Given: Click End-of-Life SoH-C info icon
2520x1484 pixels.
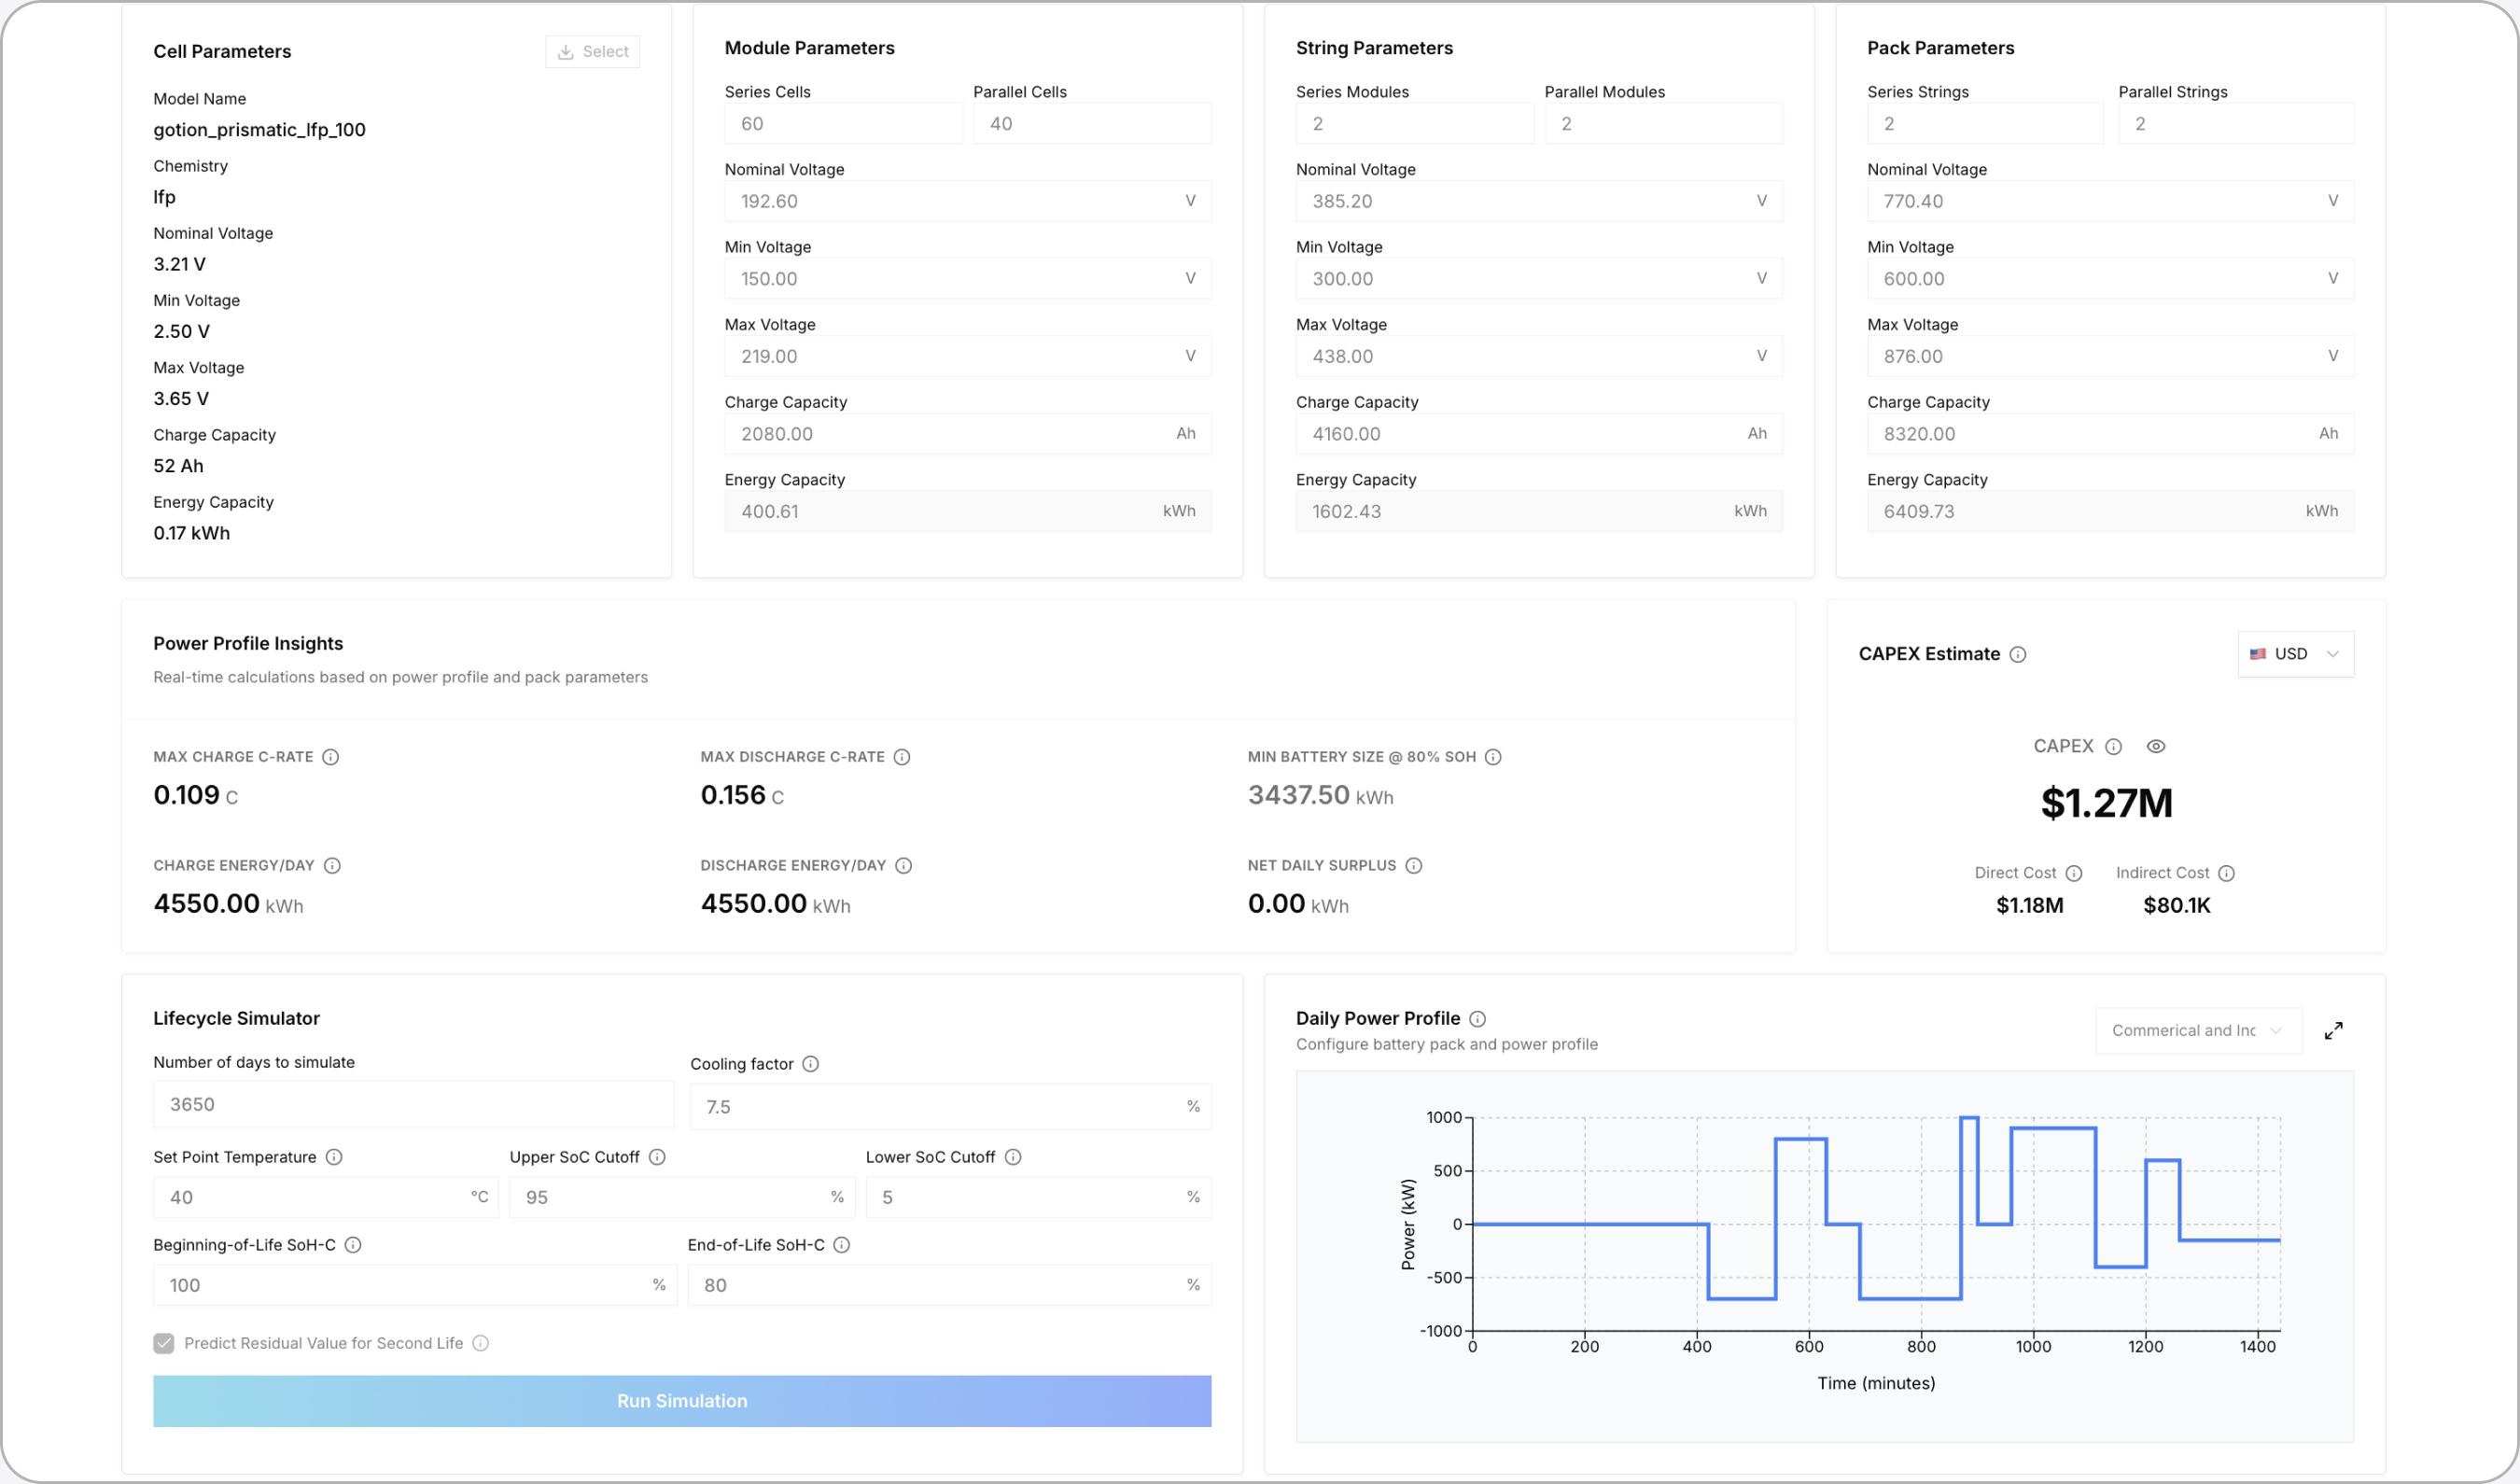Looking at the screenshot, I should (842, 1245).
